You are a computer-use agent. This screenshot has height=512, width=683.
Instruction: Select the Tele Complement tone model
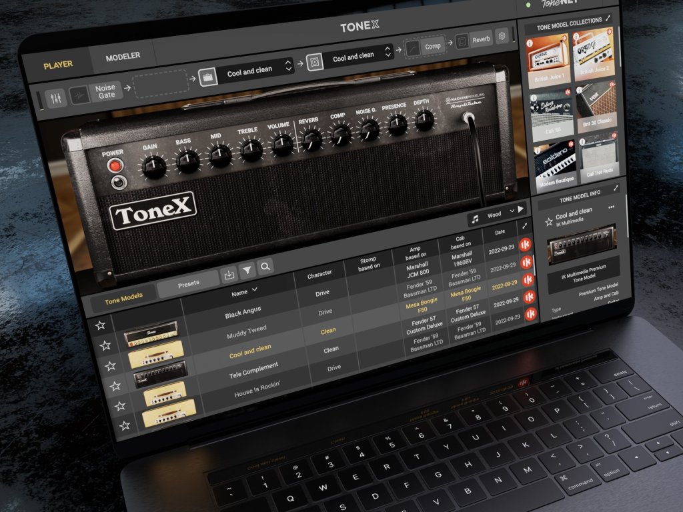253,371
